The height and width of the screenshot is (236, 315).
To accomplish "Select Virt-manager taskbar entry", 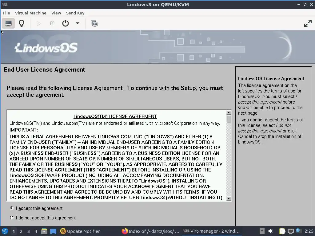I will (x=212, y=231).
